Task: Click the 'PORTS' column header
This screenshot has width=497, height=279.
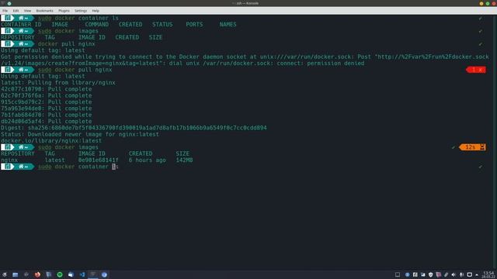Action: click(x=194, y=24)
